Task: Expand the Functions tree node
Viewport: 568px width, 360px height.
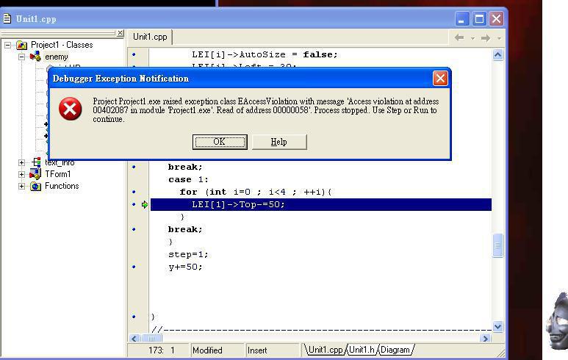Action: [x=22, y=186]
